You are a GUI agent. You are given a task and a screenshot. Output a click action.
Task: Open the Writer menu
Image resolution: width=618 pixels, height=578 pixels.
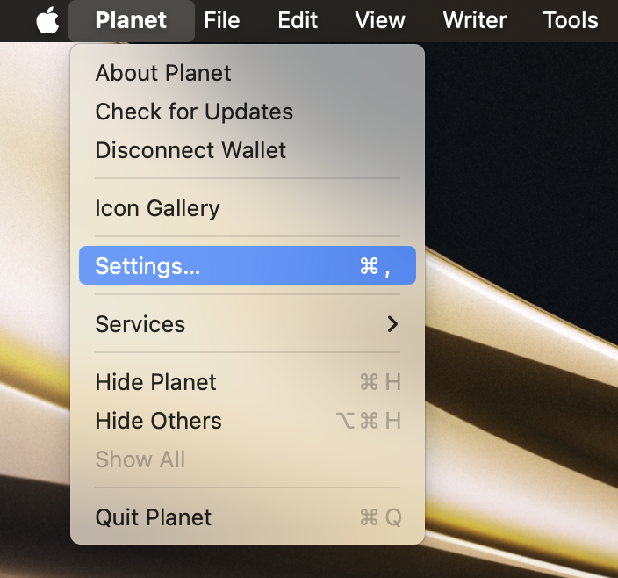[x=475, y=20]
